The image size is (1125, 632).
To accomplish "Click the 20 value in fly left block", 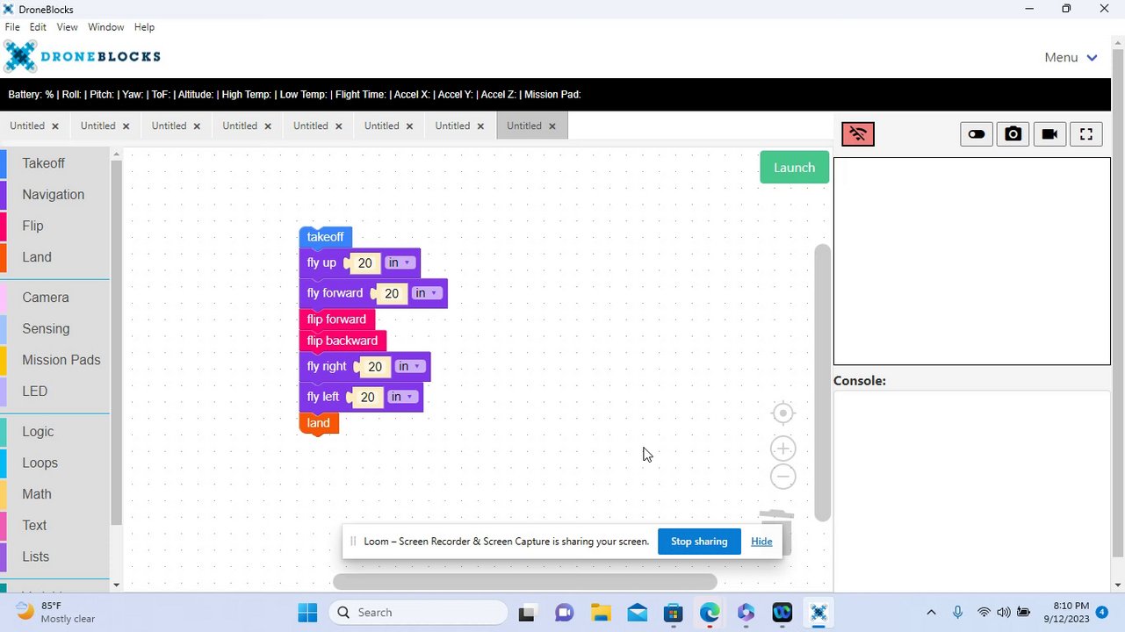I will (367, 397).
